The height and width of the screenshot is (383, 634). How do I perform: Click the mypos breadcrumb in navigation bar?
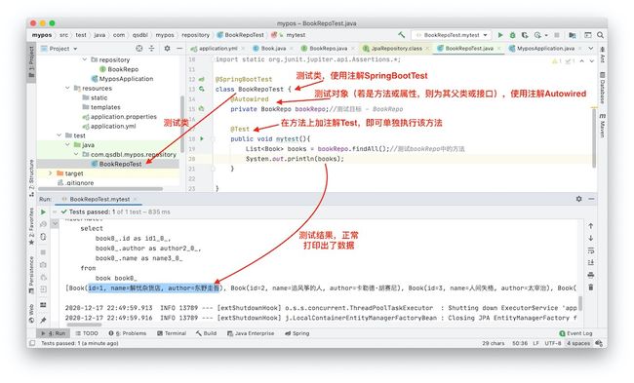tap(42, 35)
